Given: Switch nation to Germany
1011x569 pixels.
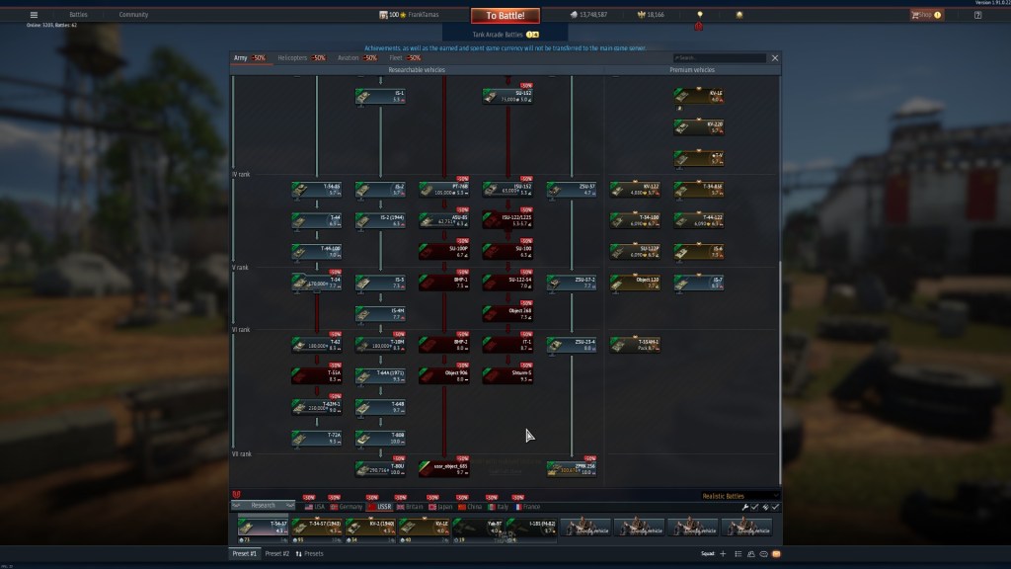Looking at the screenshot, I should tap(339, 506).
